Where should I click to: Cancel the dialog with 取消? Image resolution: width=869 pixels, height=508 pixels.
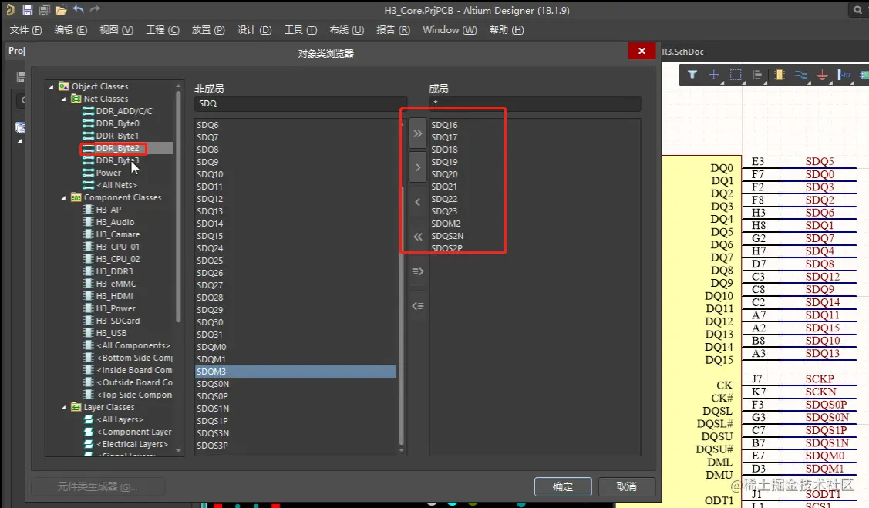click(626, 486)
